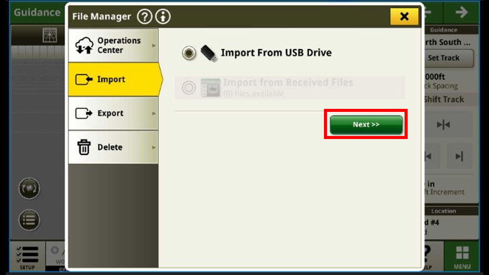
Task: Open the SETUP checklist icon
Action: pyautogui.click(x=28, y=254)
